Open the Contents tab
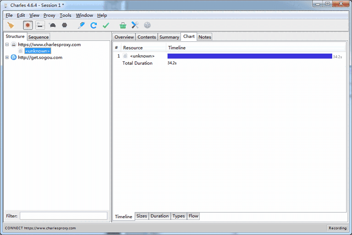 tap(147, 37)
